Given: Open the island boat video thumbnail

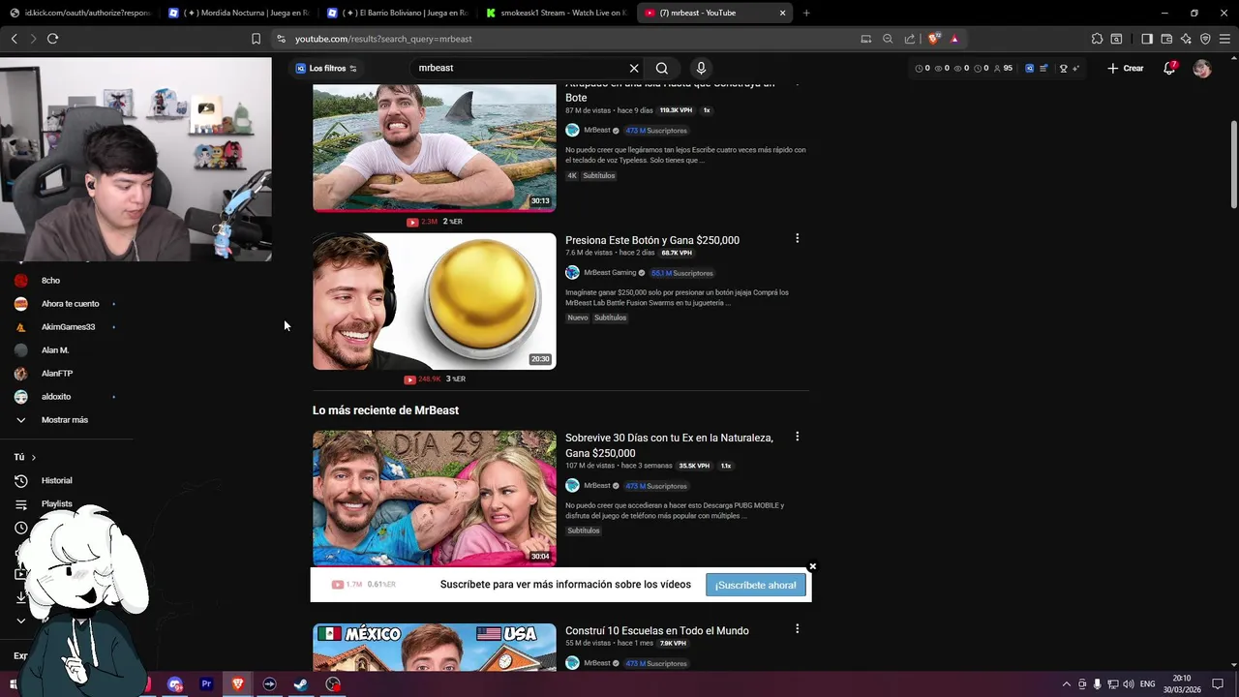Looking at the screenshot, I should click(435, 146).
